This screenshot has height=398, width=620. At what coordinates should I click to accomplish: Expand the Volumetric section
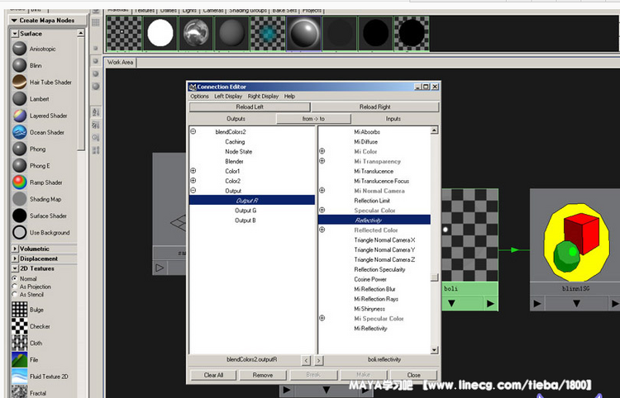pos(15,249)
